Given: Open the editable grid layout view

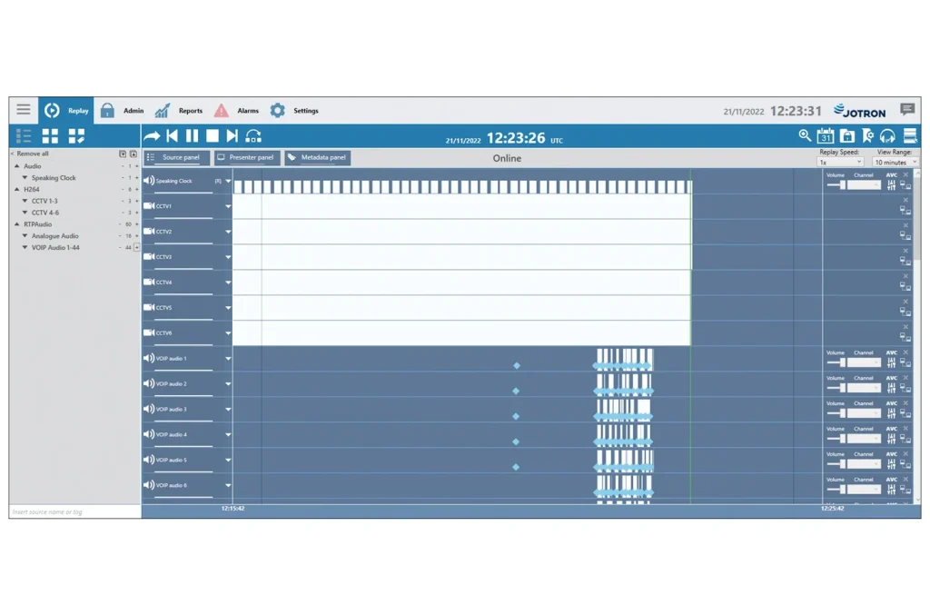Looking at the screenshot, I should pos(76,136).
